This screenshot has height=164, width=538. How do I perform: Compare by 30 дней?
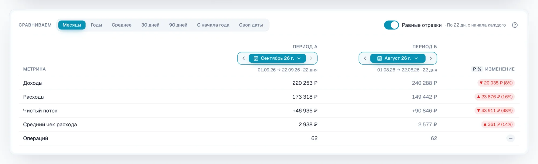(x=150, y=25)
